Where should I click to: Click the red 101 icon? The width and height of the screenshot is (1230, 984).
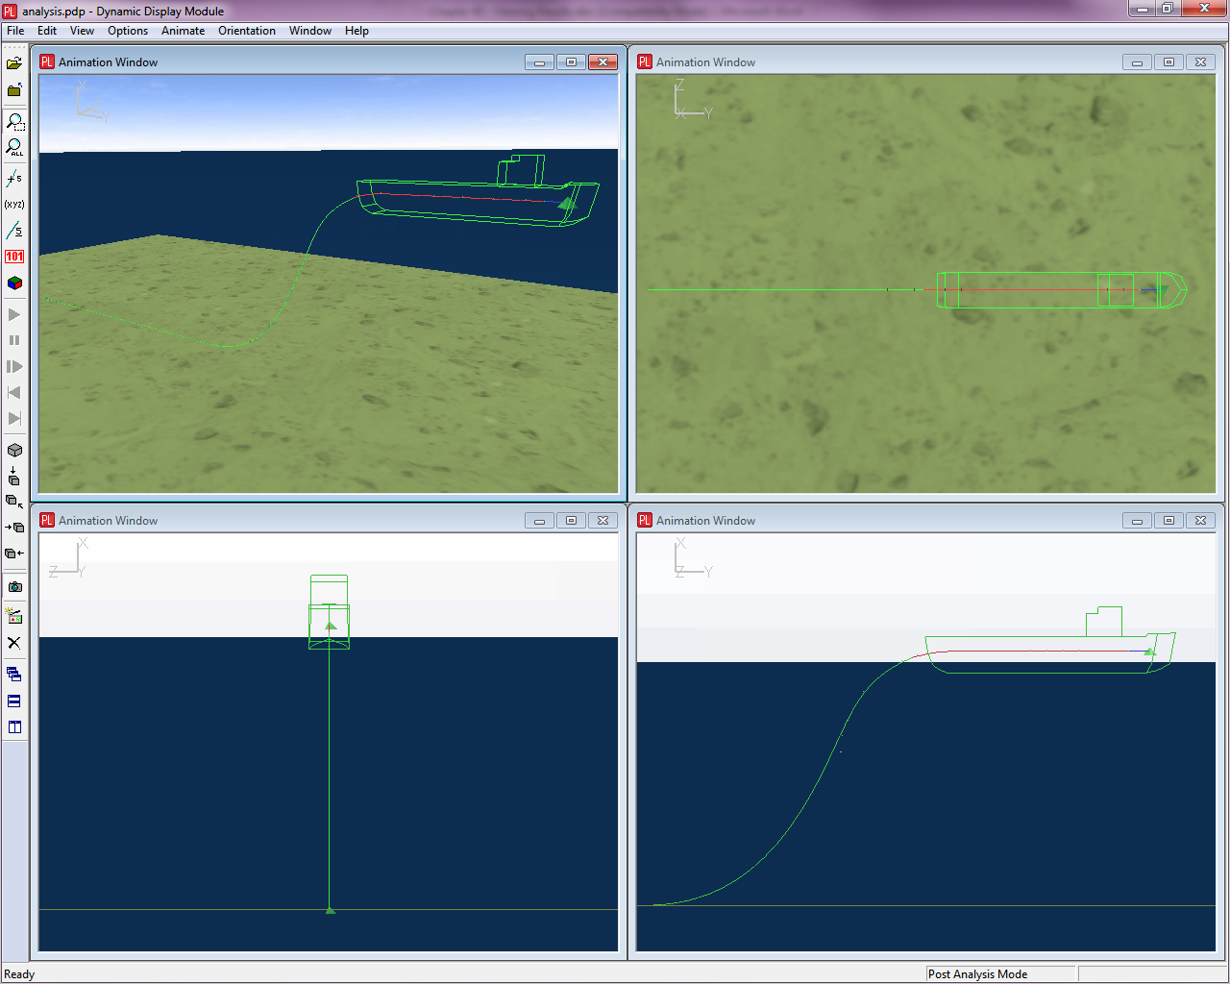point(14,257)
